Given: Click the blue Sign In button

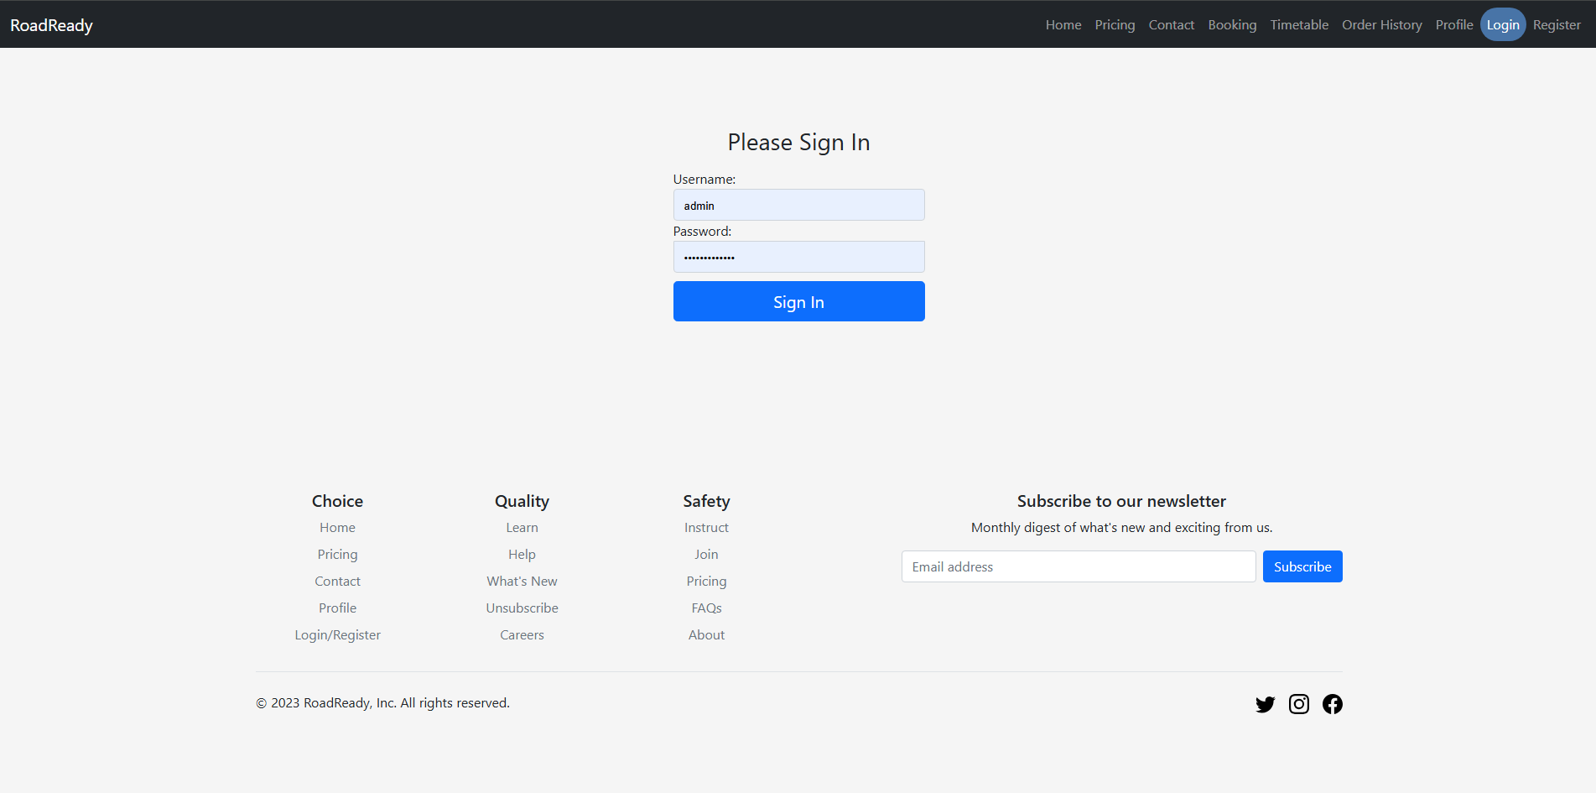Looking at the screenshot, I should click(798, 301).
